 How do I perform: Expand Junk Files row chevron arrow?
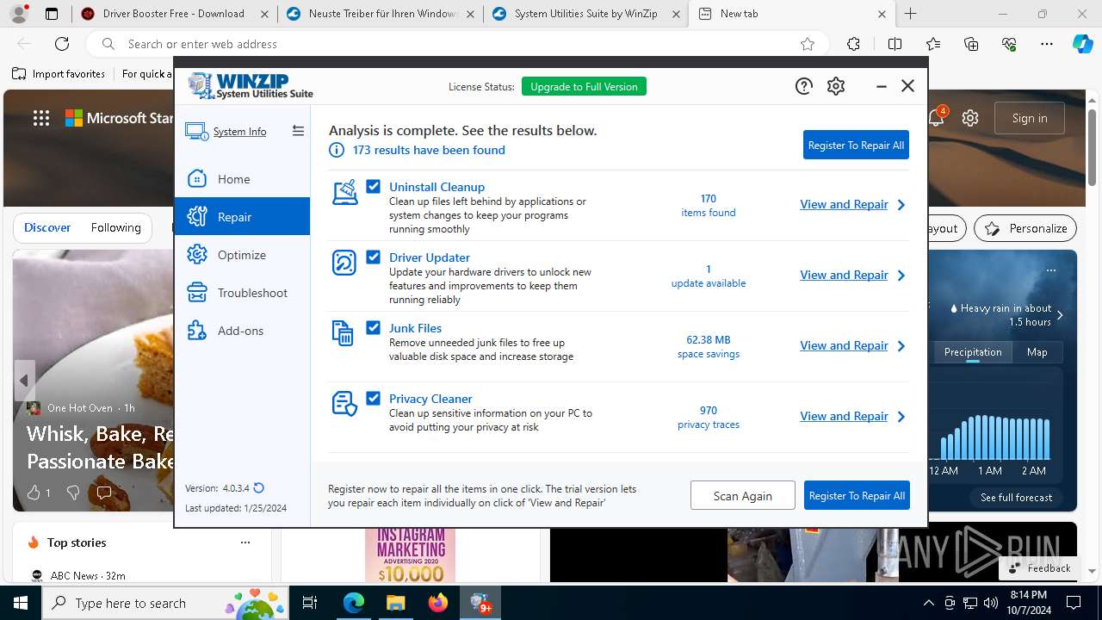(901, 346)
